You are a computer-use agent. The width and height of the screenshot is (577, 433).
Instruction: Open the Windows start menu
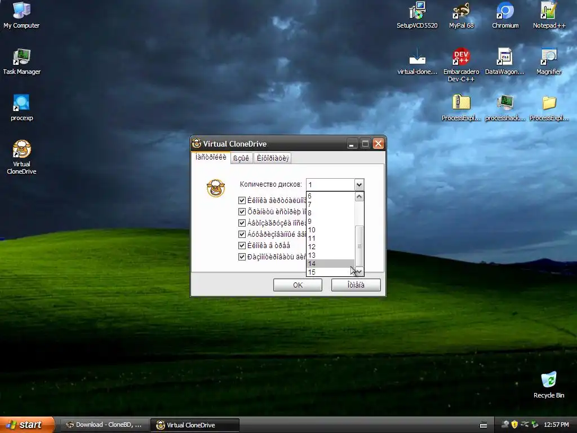[x=27, y=425]
